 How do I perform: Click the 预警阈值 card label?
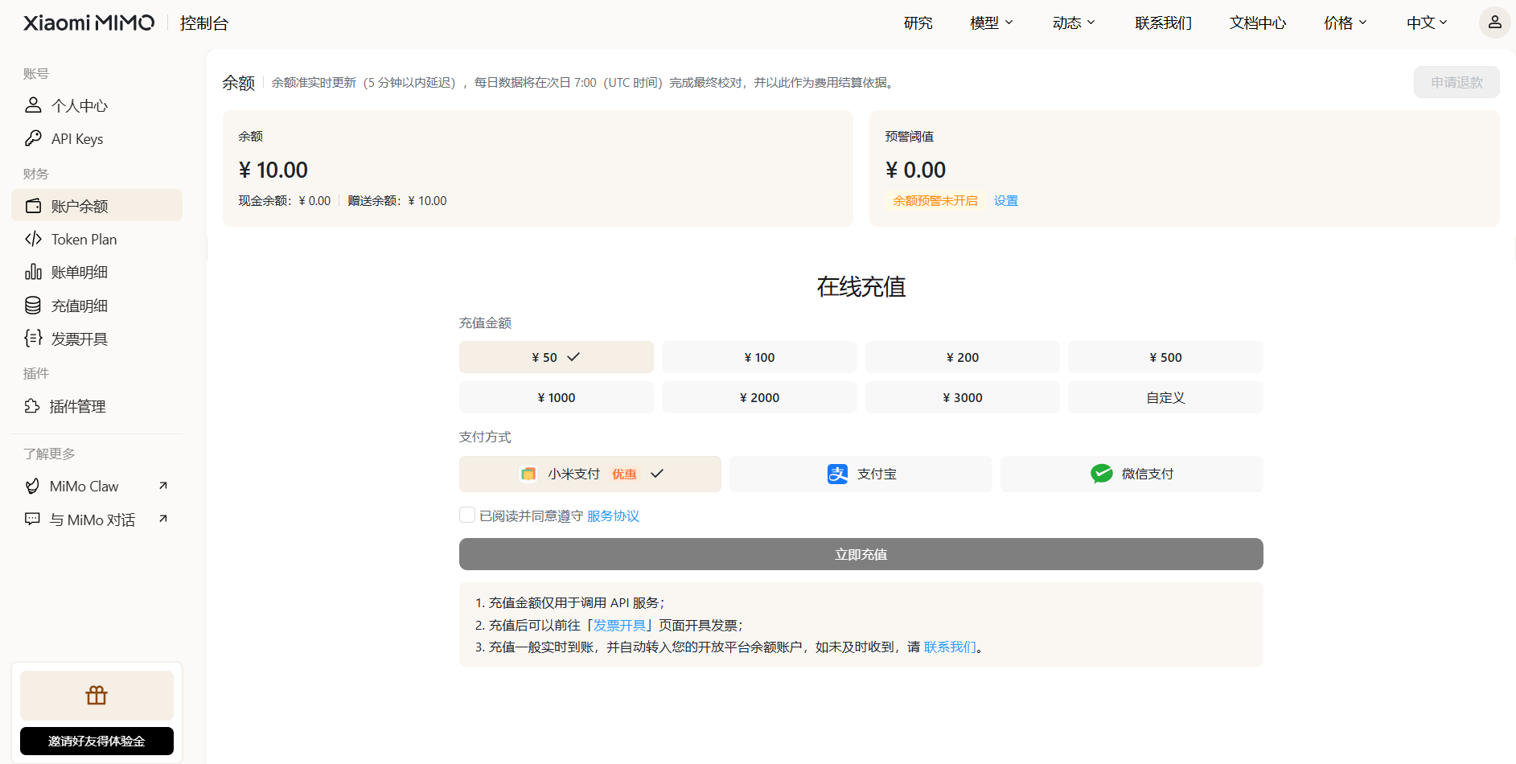coord(910,136)
